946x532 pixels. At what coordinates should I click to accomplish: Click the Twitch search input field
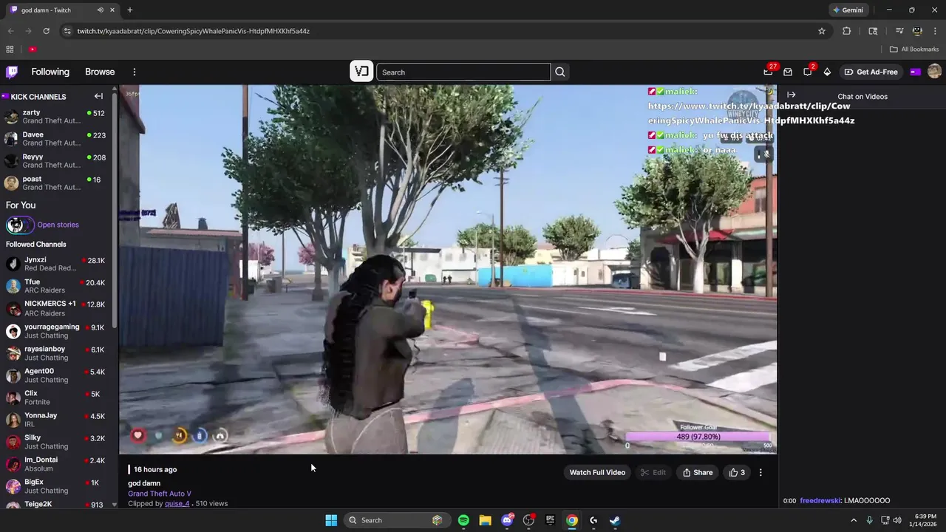coord(463,72)
